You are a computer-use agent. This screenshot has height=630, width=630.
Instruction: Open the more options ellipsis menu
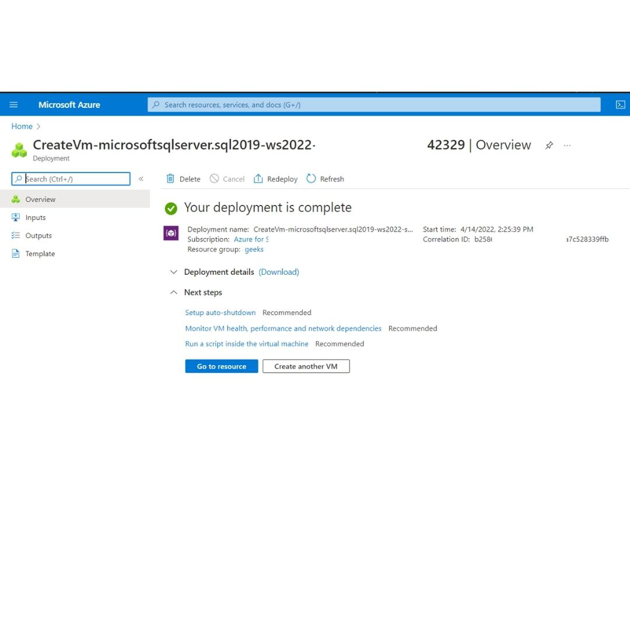(567, 145)
